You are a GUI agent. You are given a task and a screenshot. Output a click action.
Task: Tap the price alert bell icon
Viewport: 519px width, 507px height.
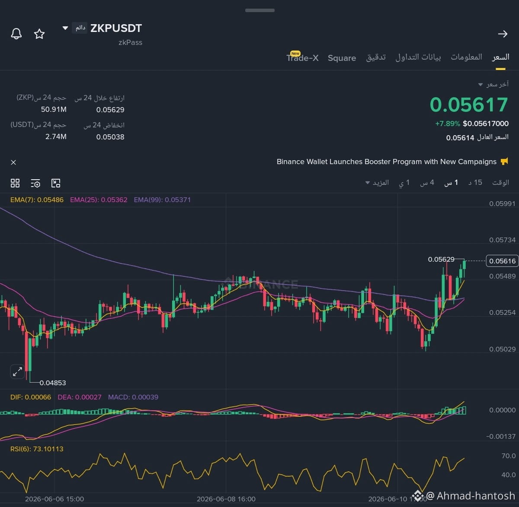(x=16, y=34)
